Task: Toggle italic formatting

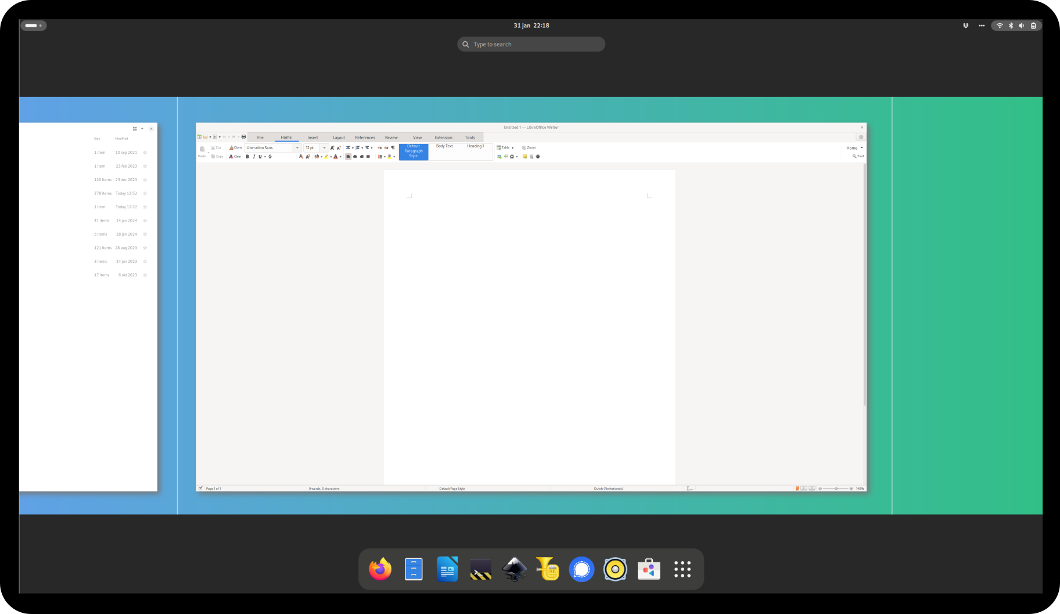Action: [254, 156]
